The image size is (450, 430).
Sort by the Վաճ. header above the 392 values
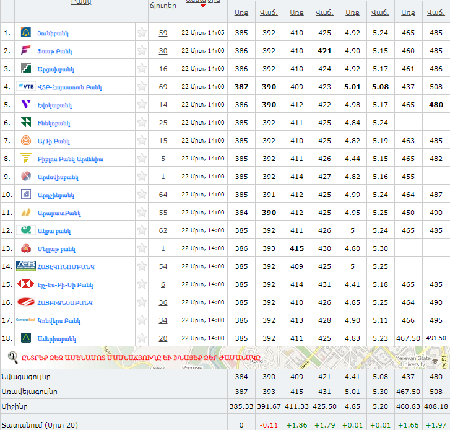click(269, 12)
